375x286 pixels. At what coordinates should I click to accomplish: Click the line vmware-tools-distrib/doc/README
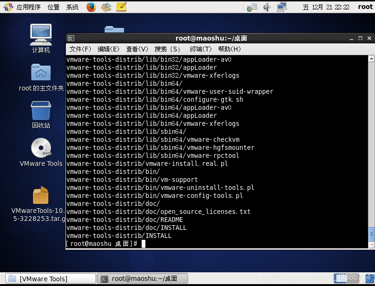(125, 220)
